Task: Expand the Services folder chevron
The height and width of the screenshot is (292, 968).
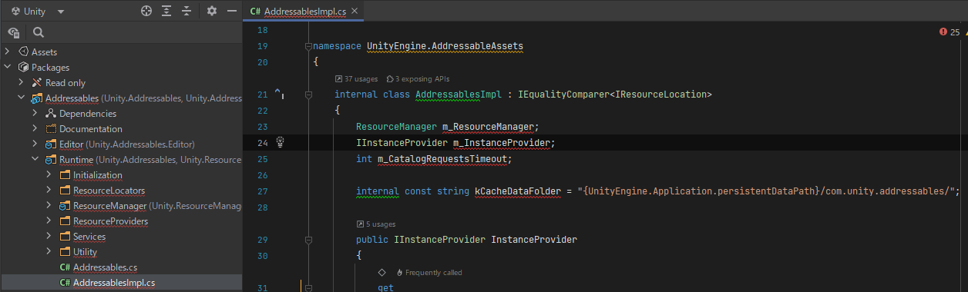Action: coord(49,237)
